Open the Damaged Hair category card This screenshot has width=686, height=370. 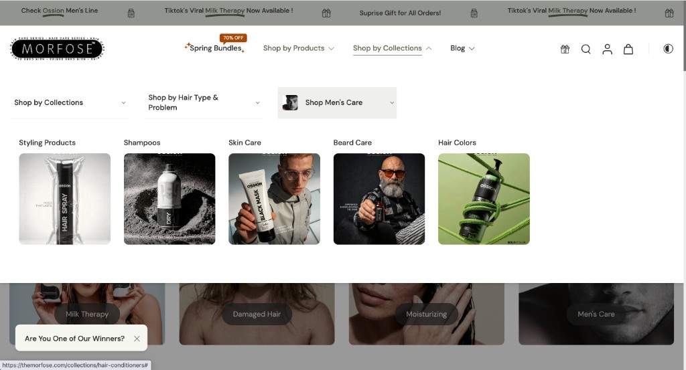[x=257, y=314]
